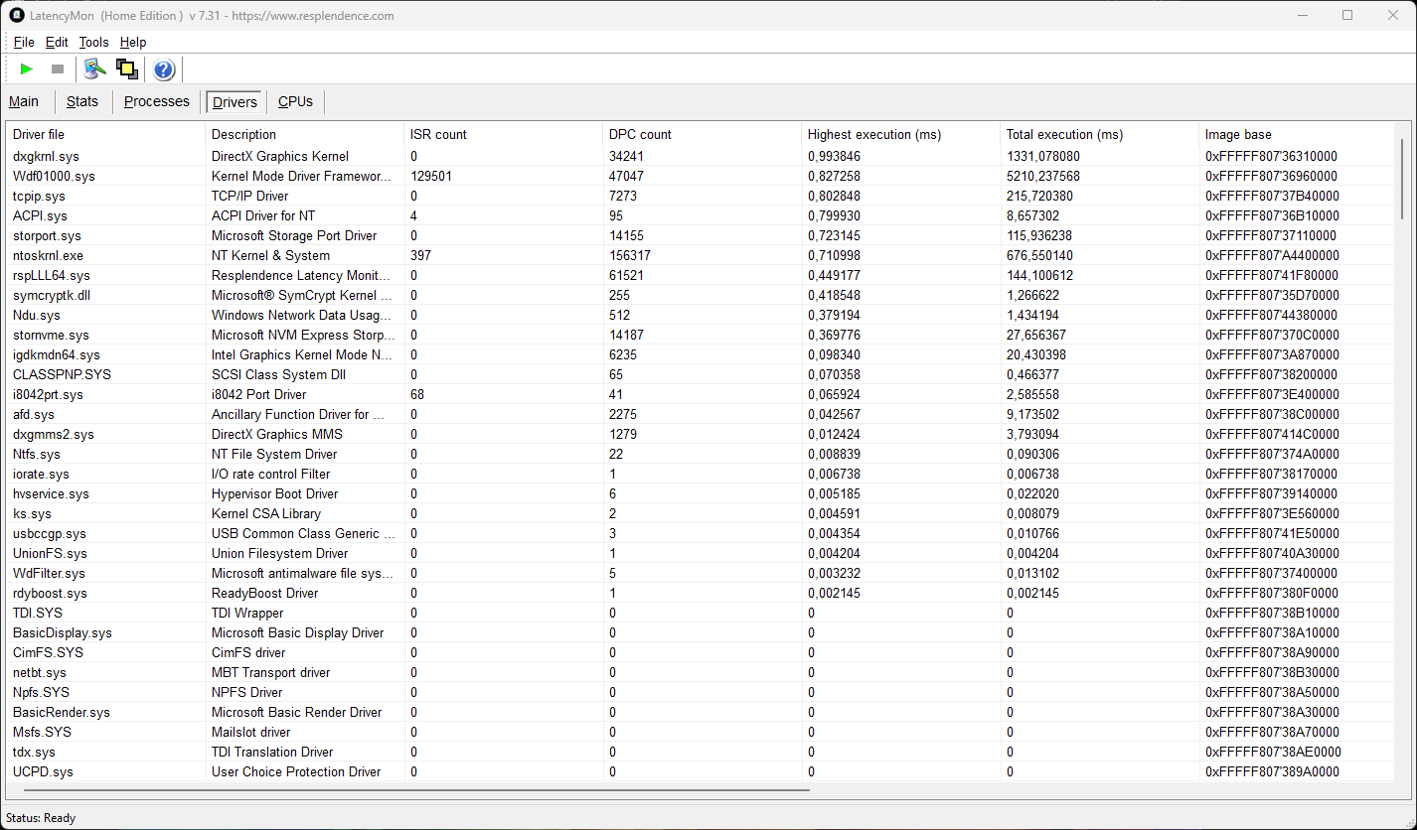Click the LatencyMon app icon in title bar
The height and width of the screenshot is (830, 1417).
[17, 16]
